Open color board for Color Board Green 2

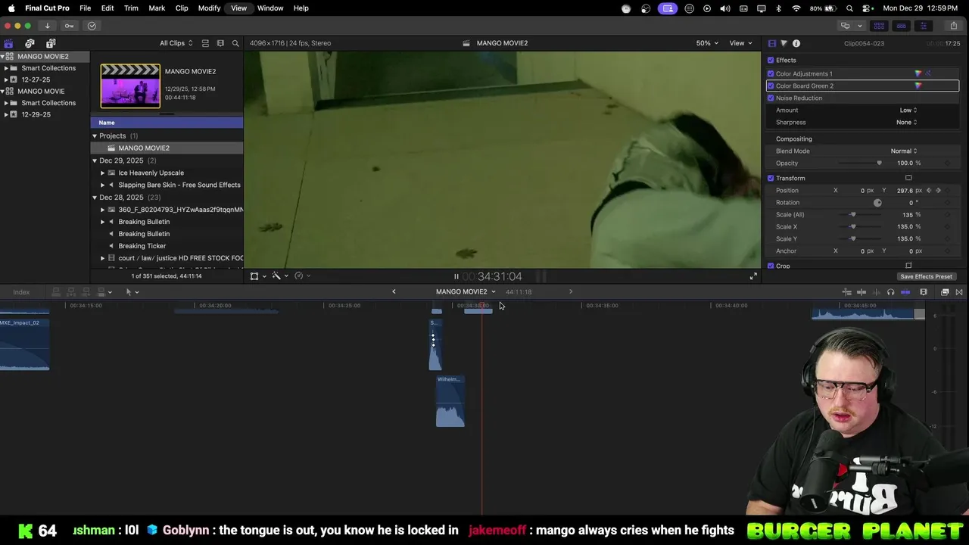(x=918, y=86)
